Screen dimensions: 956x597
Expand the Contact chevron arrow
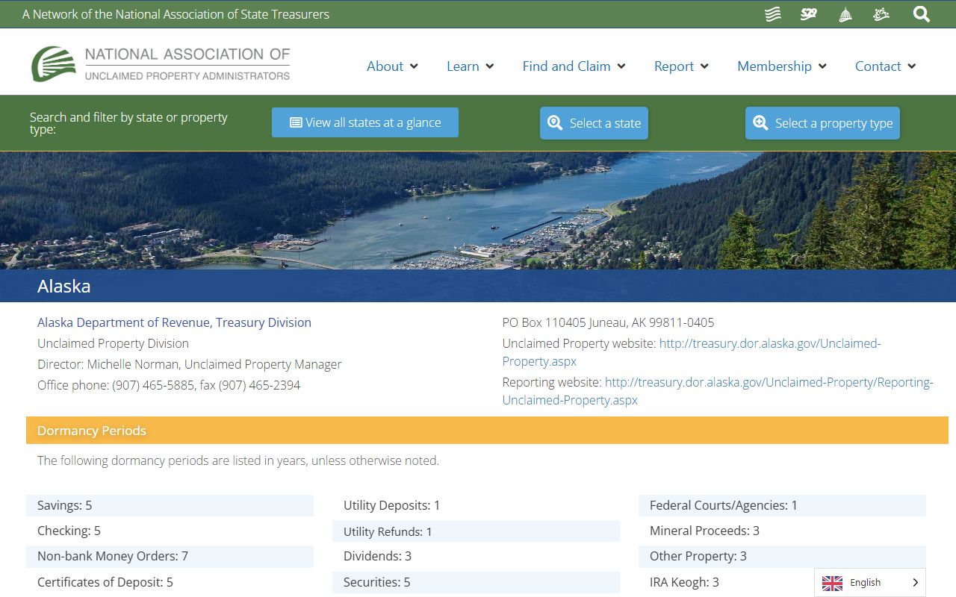point(911,66)
